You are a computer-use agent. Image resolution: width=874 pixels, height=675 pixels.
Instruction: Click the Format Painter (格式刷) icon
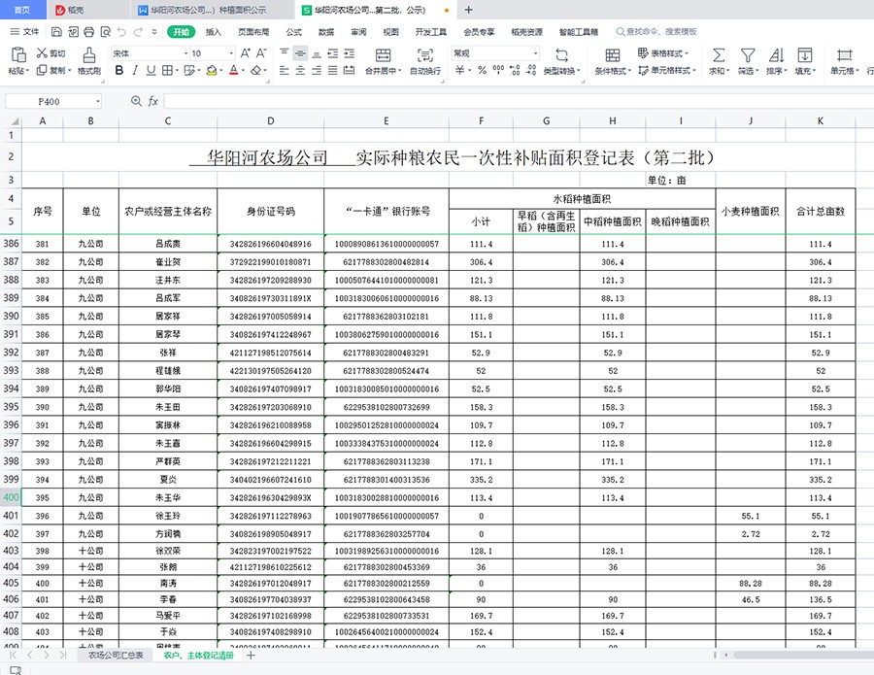tap(89, 54)
